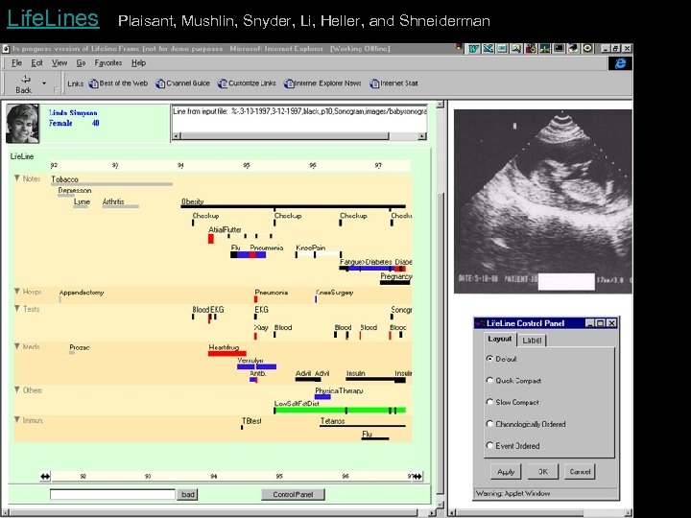Select the Quick Compact layout option
691x518 pixels.
489,380
